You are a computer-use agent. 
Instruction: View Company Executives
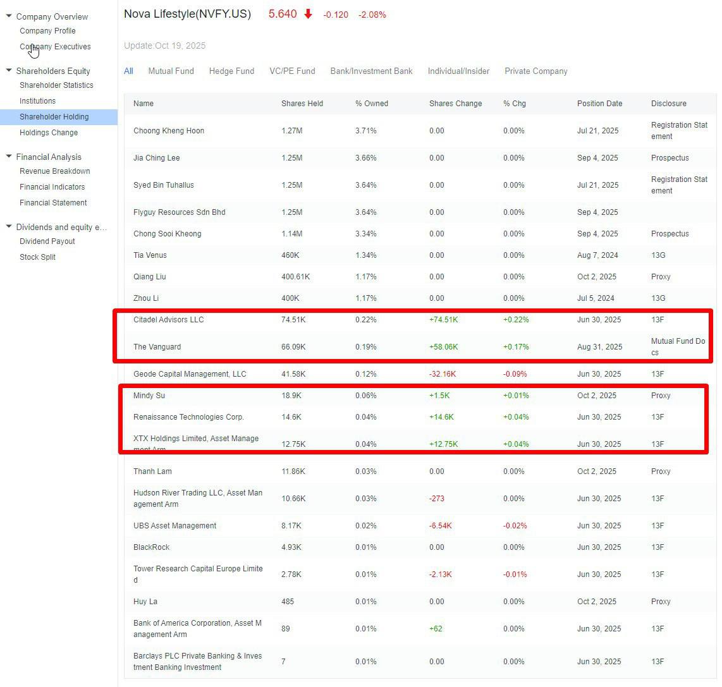[55, 46]
